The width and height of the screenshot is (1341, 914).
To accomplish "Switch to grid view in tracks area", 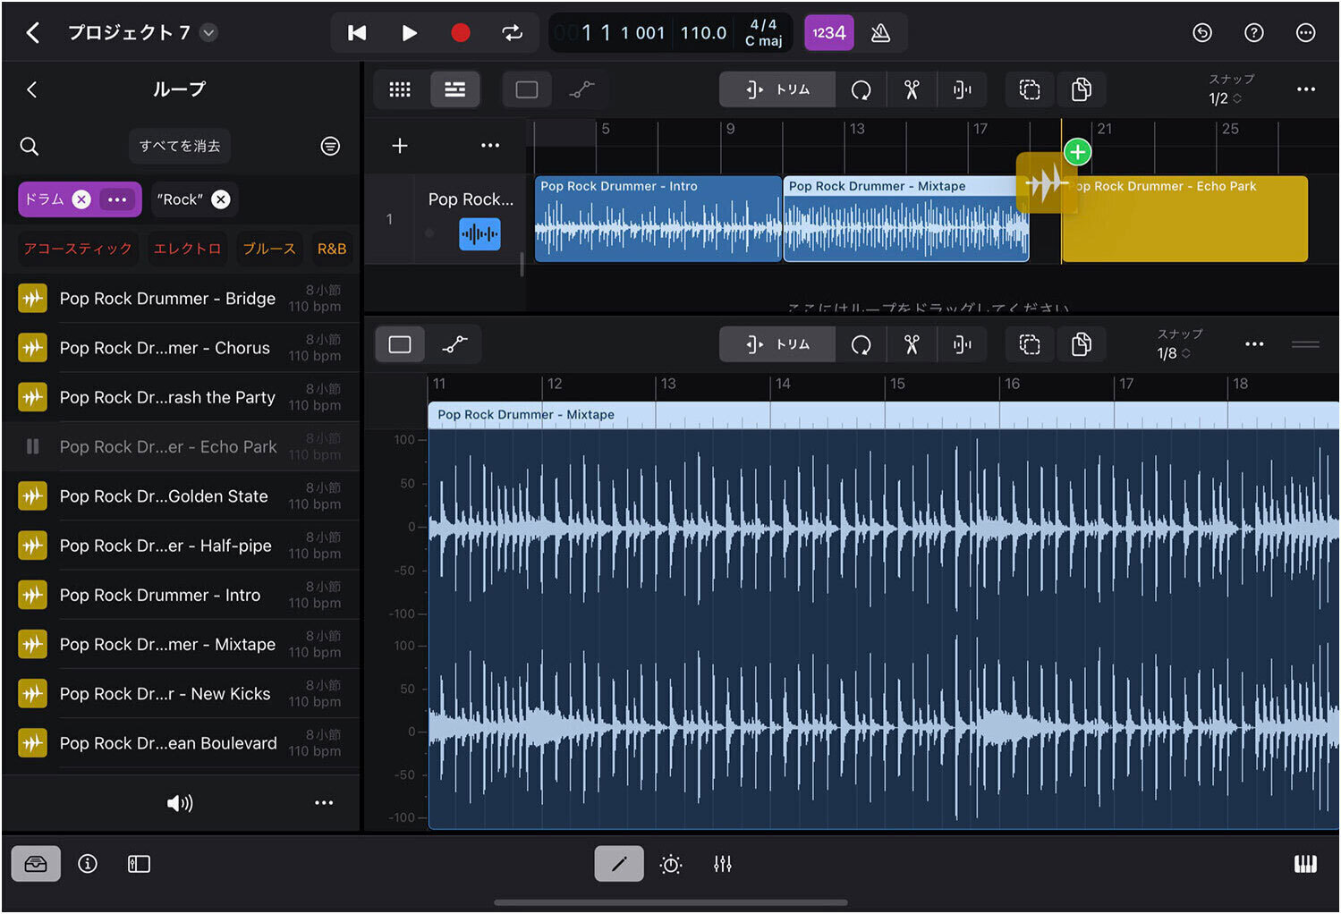I will 400,89.
